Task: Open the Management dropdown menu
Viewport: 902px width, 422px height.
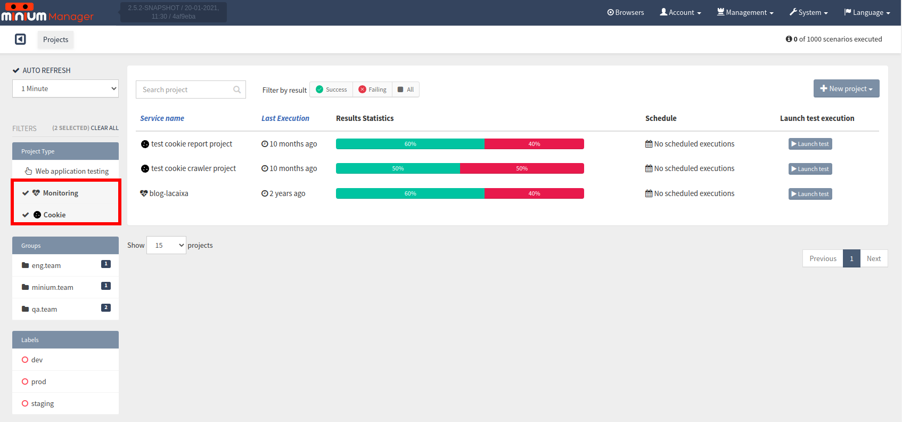Action: click(745, 12)
